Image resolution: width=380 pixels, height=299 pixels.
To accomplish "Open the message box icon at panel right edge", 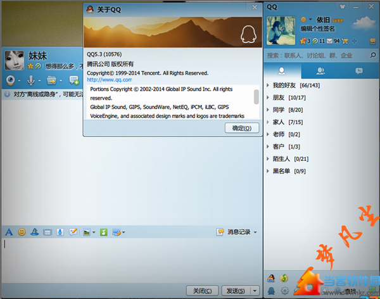I will 372,41.
